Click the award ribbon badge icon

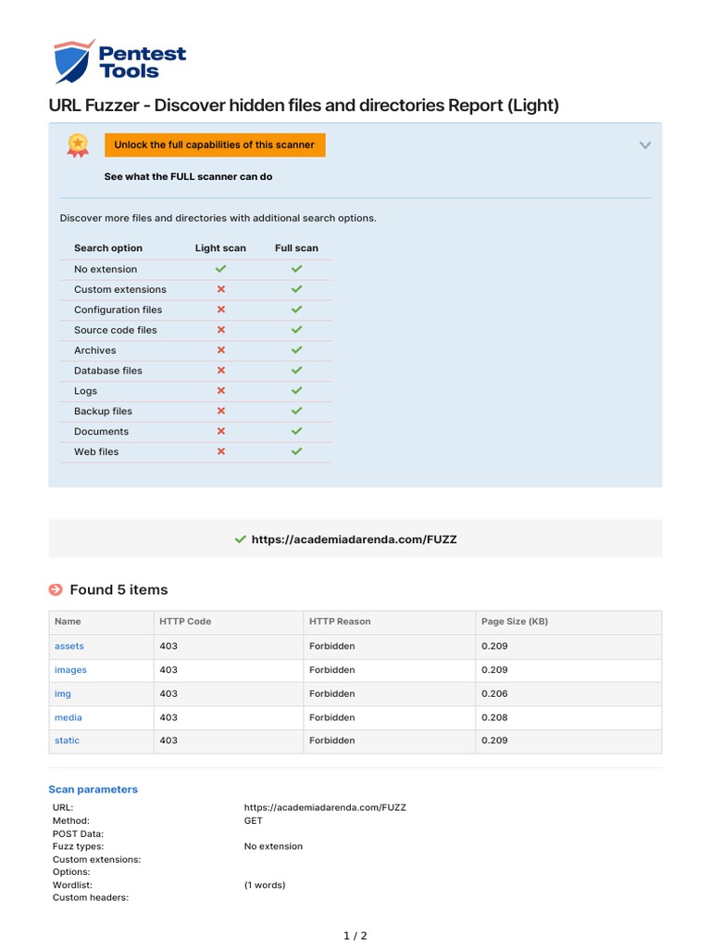(x=78, y=144)
